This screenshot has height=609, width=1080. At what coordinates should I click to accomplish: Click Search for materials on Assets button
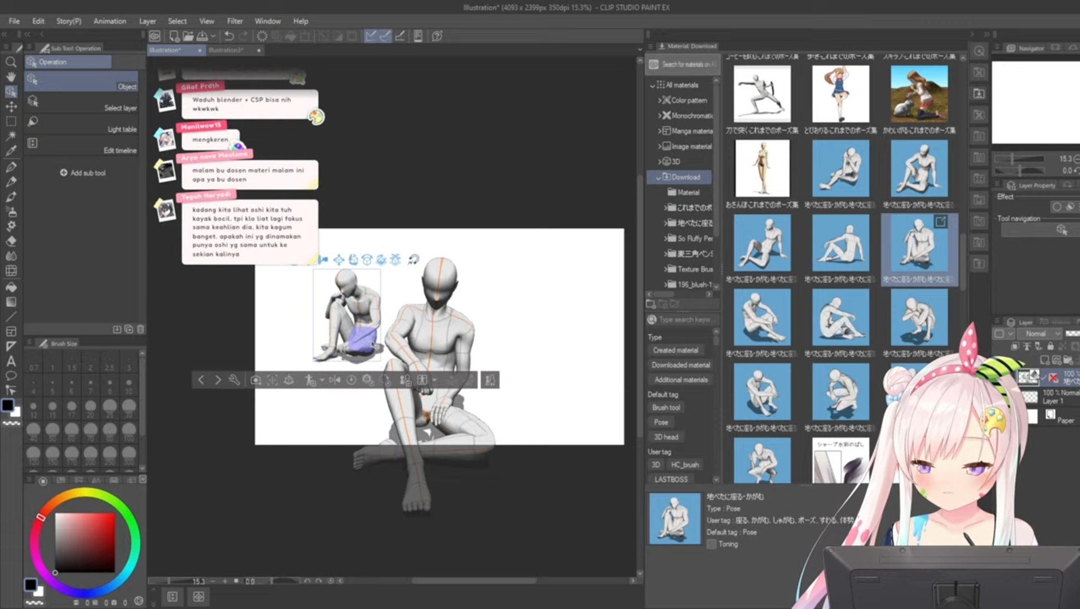click(683, 64)
